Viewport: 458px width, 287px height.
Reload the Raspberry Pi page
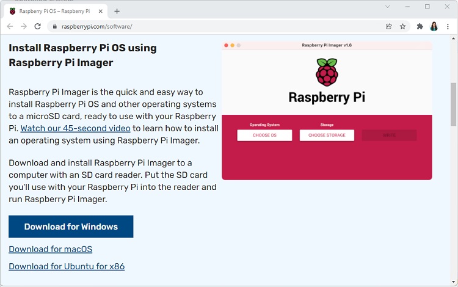coord(38,26)
